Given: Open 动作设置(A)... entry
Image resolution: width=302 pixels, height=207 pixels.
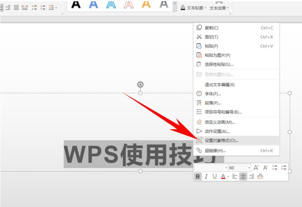Looking at the screenshot, I should pyautogui.click(x=236, y=131).
